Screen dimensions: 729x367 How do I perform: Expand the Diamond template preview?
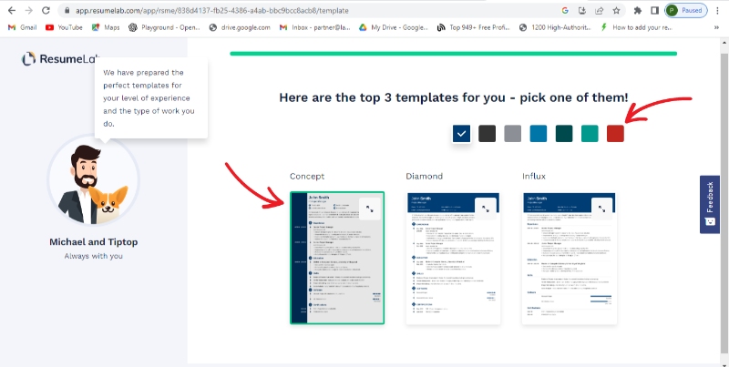485,209
